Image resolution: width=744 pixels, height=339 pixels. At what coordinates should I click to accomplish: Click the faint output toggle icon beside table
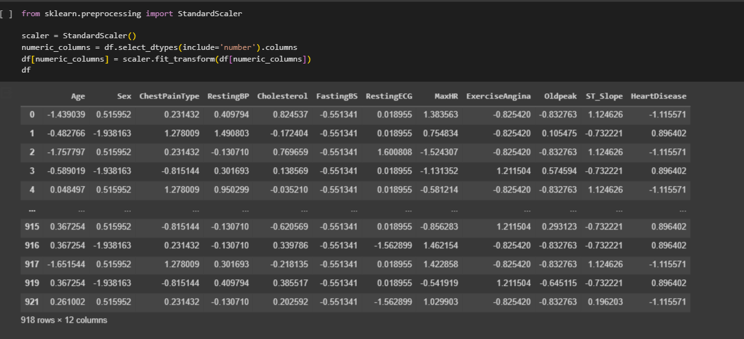(6, 94)
